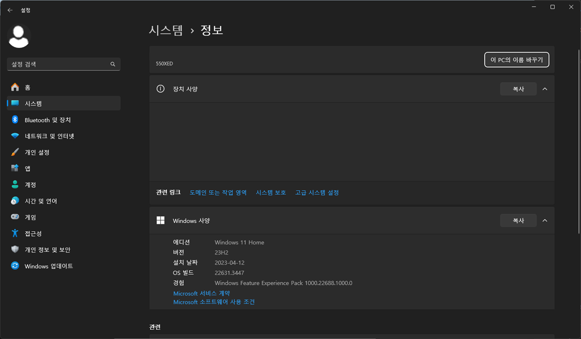Open the 앱 settings
This screenshot has width=581, height=339.
tap(64, 168)
